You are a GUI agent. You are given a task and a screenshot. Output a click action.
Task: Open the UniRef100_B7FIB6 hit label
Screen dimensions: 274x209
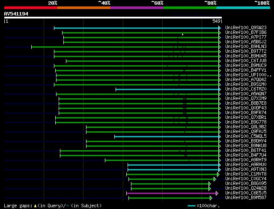[246, 33]
